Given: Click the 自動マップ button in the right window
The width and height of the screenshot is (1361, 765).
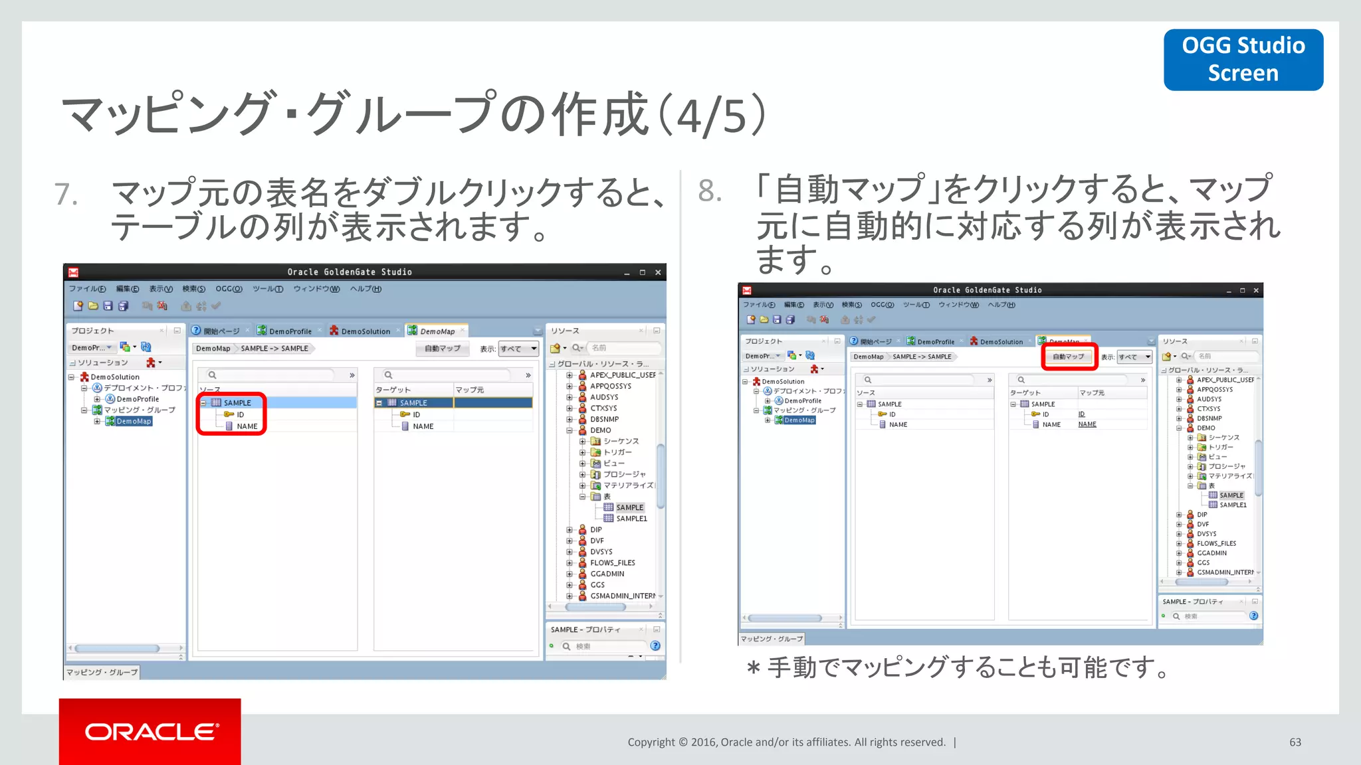Looking at the screenshot, I should [1069, 357].
